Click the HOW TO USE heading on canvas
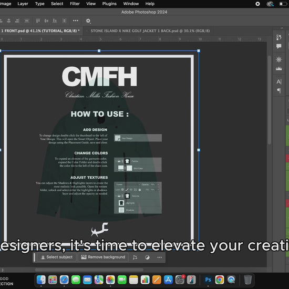Image resolution: width=289 pixels, height=289 pixels. tap(100, 114)
